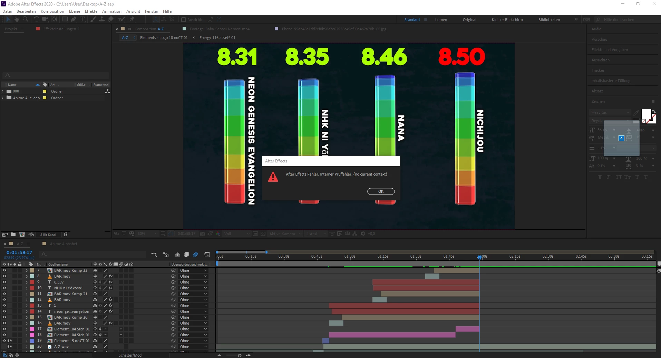Toggle motion blur icon in timeline
The image size is (661, 358).
195,255
